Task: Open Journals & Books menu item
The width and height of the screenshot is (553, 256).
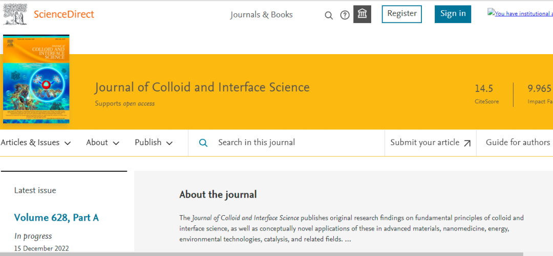Action: (261, 15)
